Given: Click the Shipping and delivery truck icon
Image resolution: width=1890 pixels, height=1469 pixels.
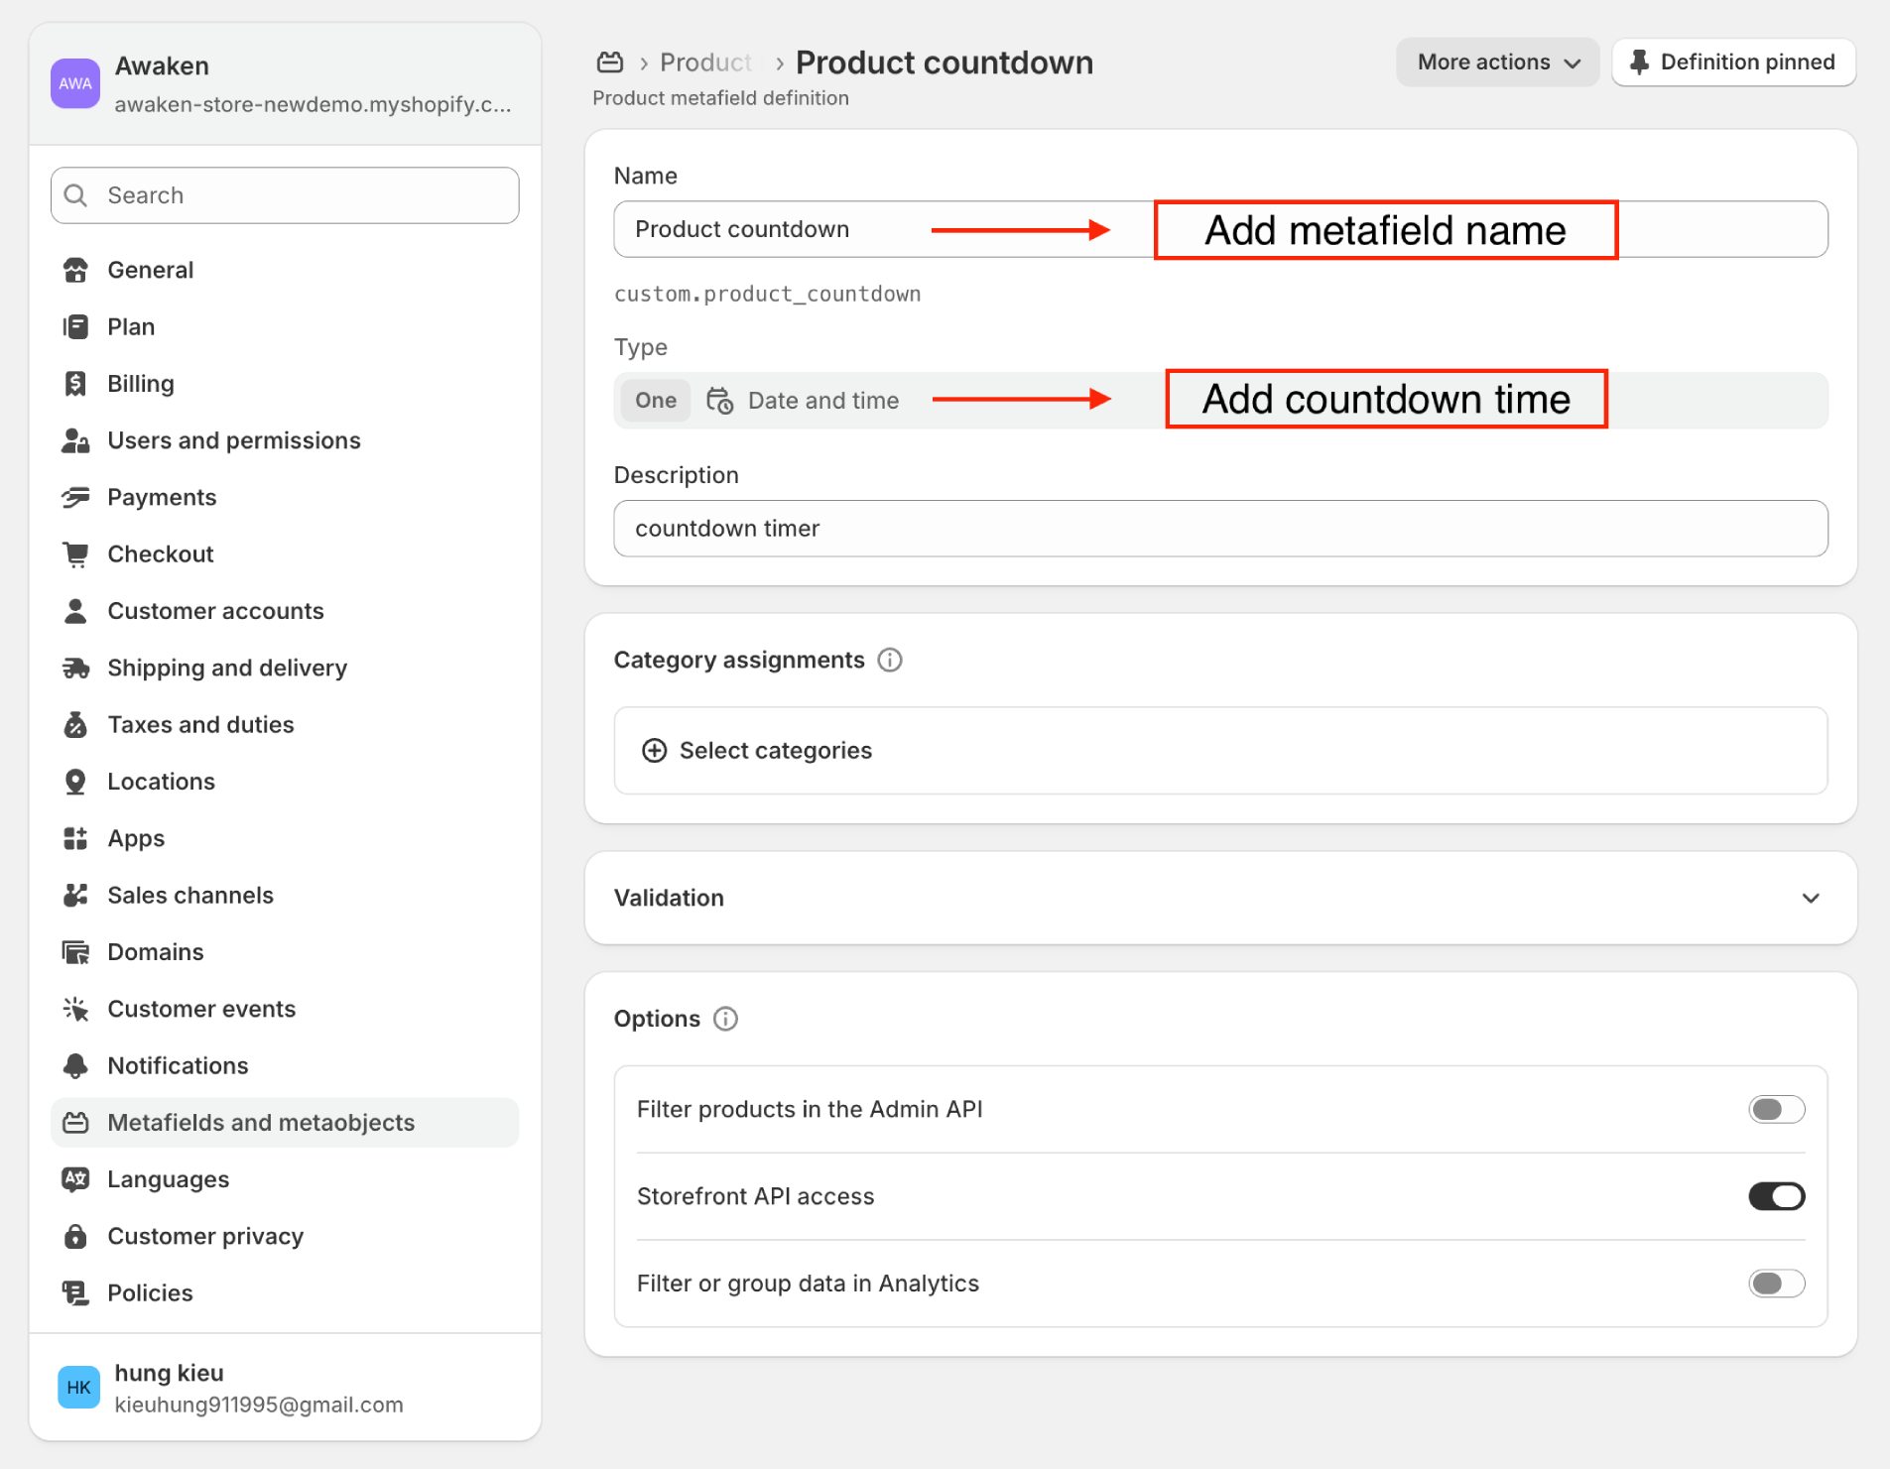Looking at the screenshot, I should (75, 668).
